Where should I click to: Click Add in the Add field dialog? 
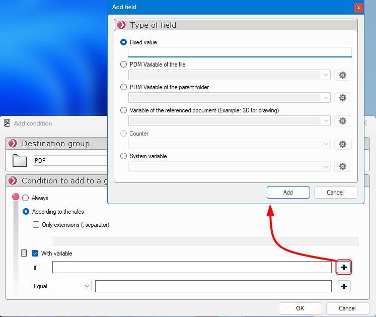288,193
